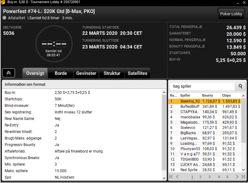Select page 5 in player list pagination
Viewport: 248px width, 183px height.
227,177
